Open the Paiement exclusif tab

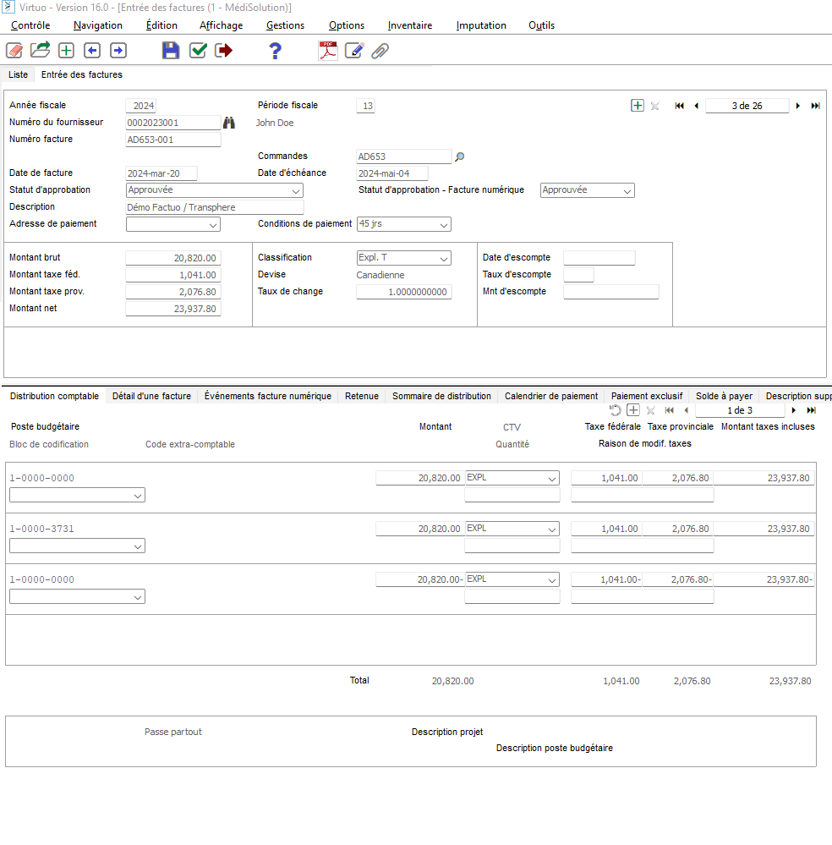(647, 396)
